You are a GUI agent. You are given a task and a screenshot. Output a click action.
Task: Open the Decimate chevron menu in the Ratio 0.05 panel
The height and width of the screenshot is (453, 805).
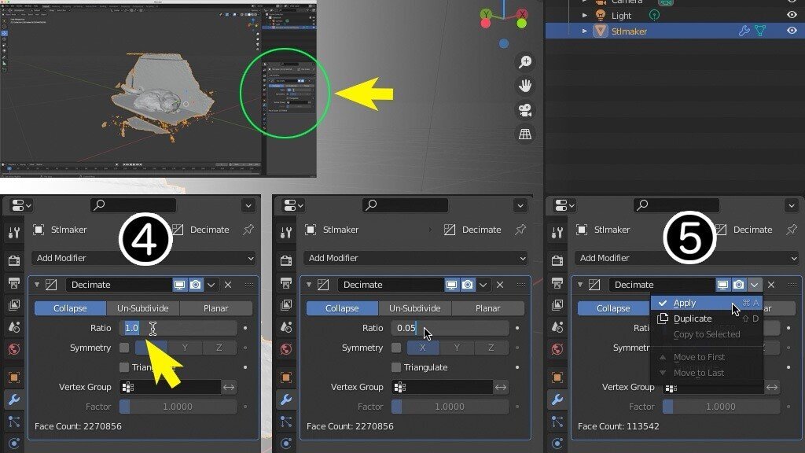pyautogui.click(x=483, y=285)
